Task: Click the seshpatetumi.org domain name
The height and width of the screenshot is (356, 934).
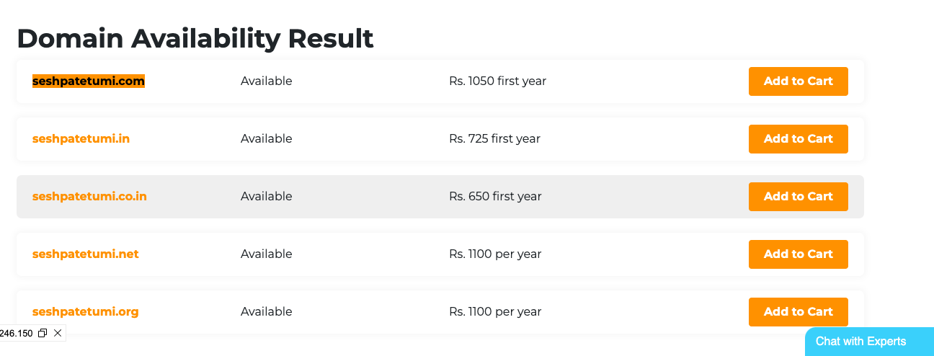Action: (x=85, y=312)
